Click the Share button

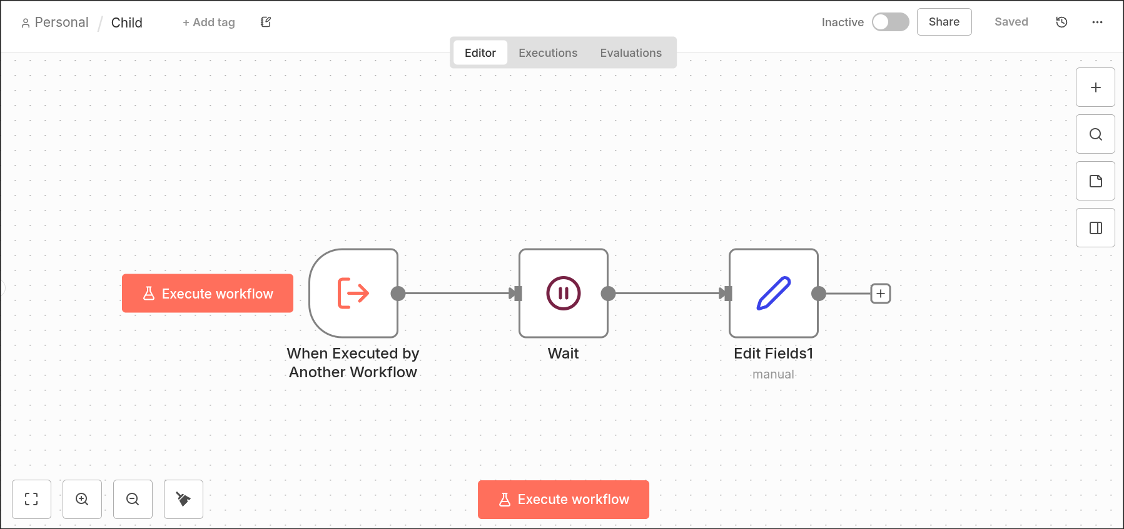point(944,22)
